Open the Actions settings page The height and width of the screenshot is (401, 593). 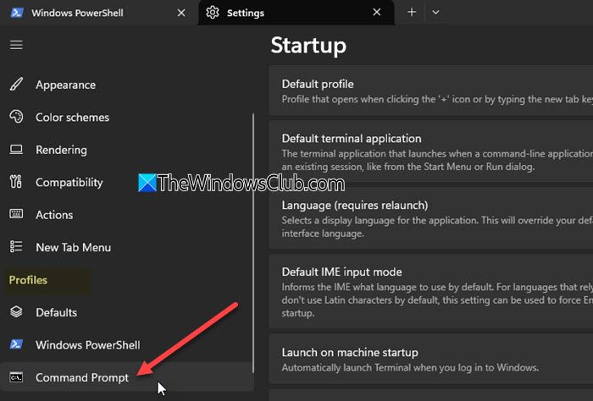[x=127, y=215]
